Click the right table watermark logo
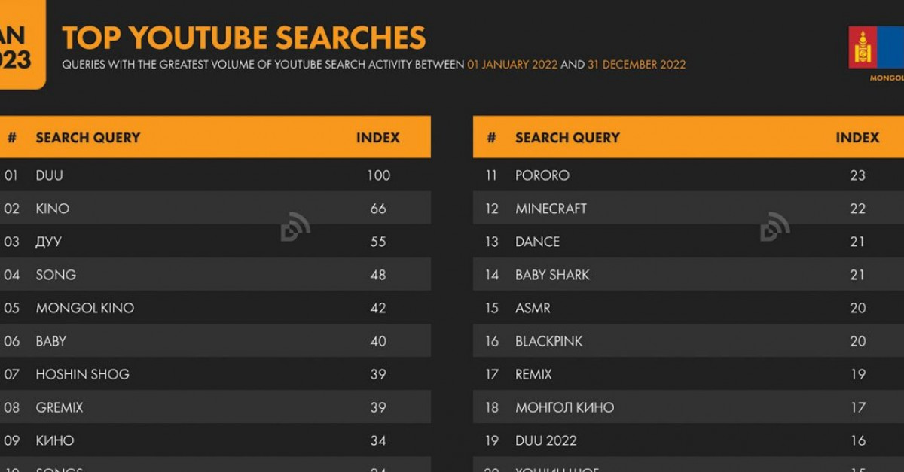904x472 pixels. coord(774,227)
